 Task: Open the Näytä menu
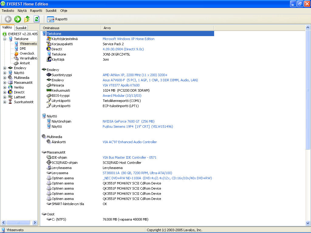click(22, 11)
